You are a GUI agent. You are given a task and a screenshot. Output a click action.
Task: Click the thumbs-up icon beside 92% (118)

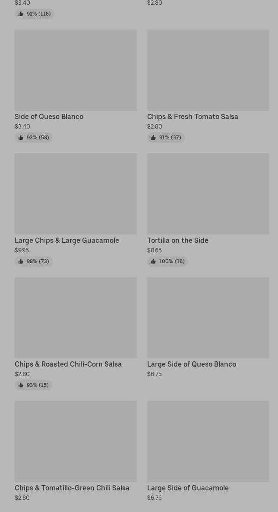(x=21, y=14)
